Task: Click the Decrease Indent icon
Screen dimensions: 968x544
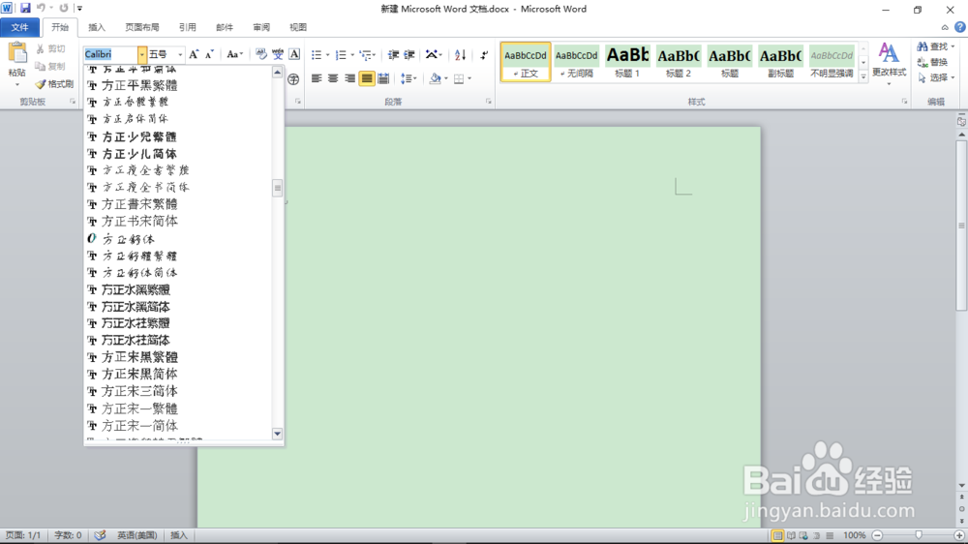Action: [x=393, y=55]
